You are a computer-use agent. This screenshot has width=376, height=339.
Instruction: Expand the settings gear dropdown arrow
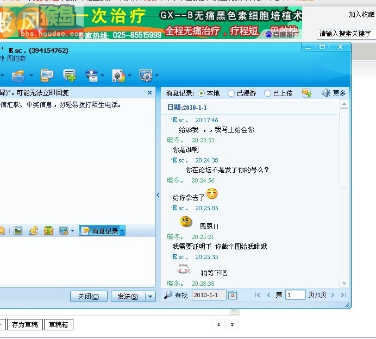coord(157,76)
